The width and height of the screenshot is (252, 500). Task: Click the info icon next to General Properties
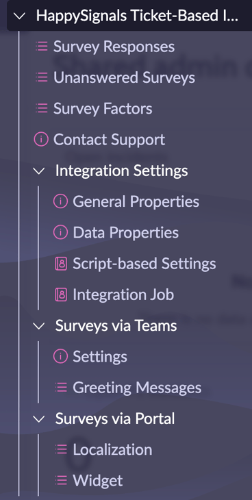(61, 201)
